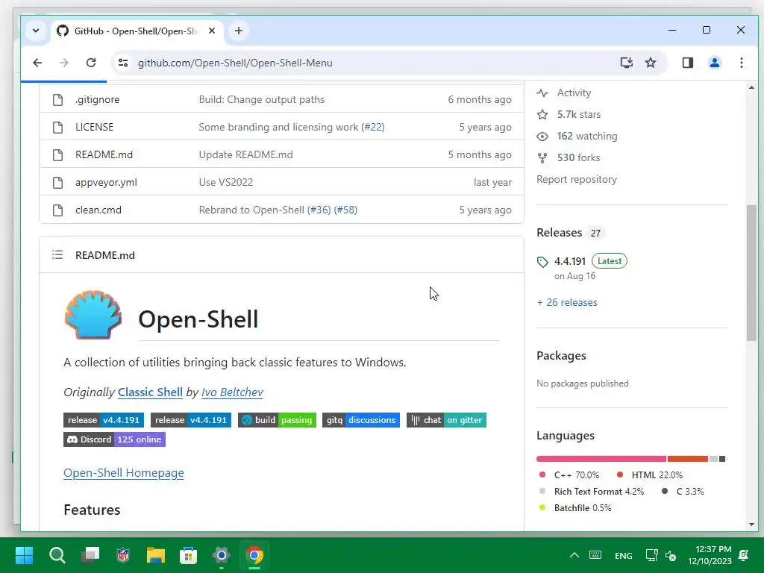Open the tab search dropdown
Viewport: 764px width, 573px height.
[x=36, y=31]
